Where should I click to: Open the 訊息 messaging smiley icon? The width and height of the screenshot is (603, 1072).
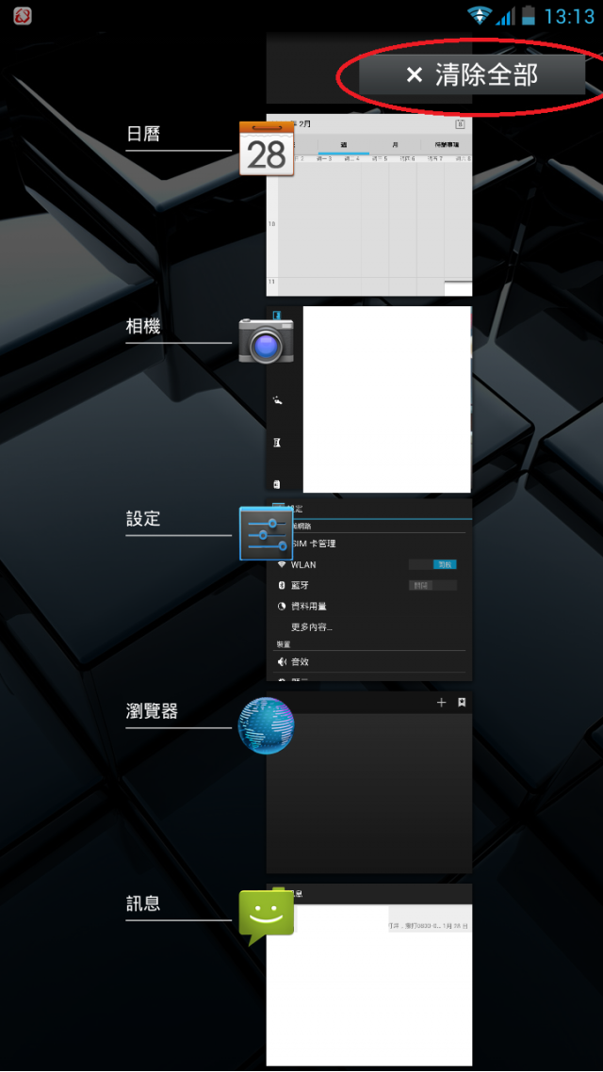(x=266, y=917)
